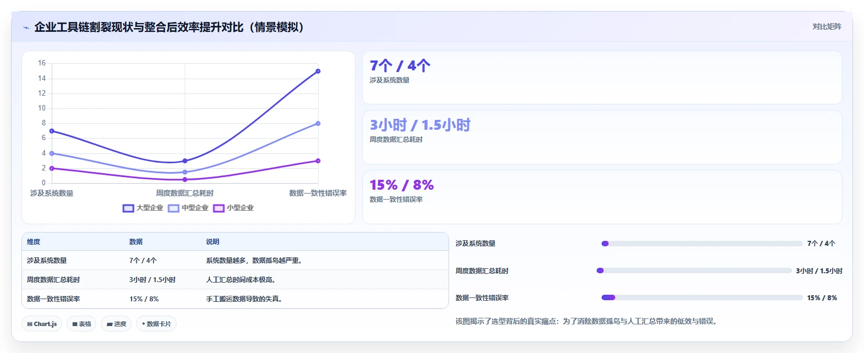The image size is (864, 353).
Task: Click the 维度 table header
Action: coord(34,242)
